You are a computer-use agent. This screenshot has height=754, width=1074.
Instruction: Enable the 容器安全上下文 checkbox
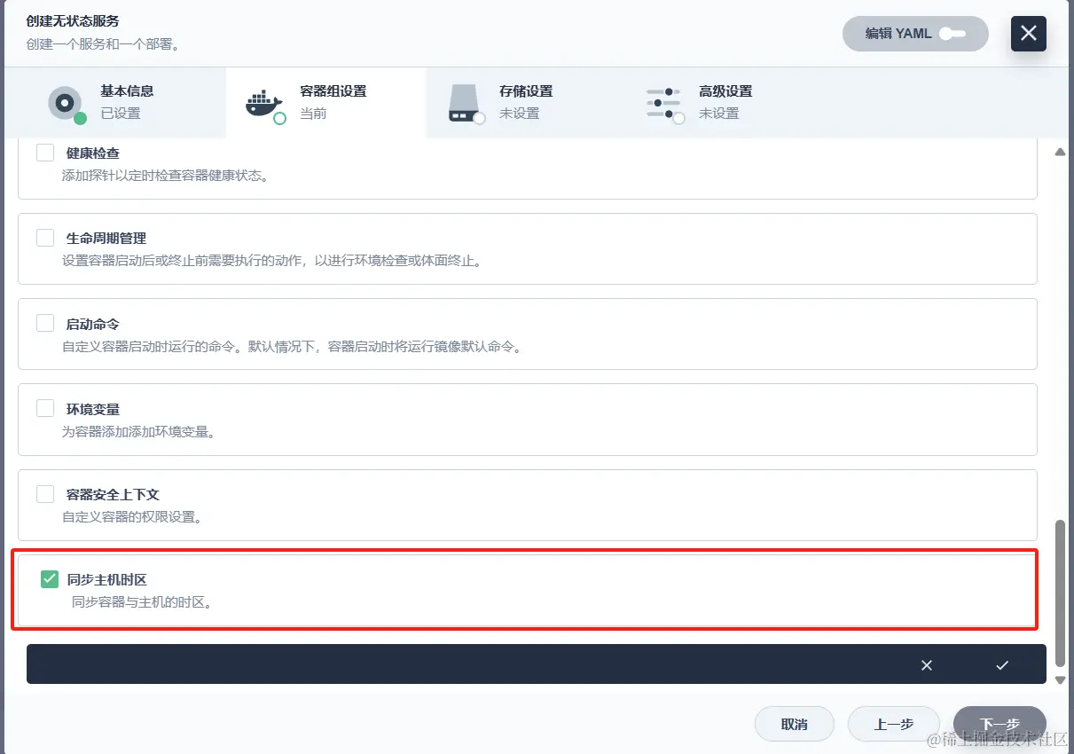45,494
